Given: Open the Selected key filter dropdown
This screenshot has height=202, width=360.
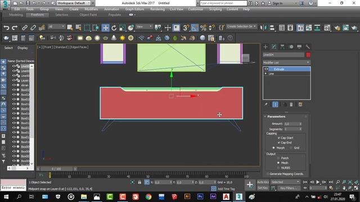Looking at the screenshot, I should pos(285,182).
